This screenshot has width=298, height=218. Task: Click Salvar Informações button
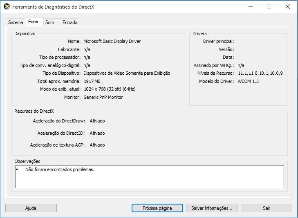pos(211,208)
